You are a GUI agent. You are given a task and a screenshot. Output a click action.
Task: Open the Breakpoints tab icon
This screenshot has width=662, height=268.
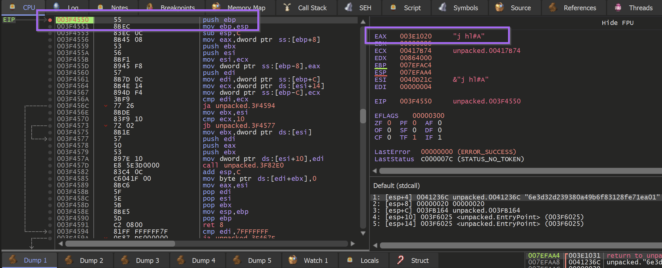pyautogui.click(x=150, y=7)
